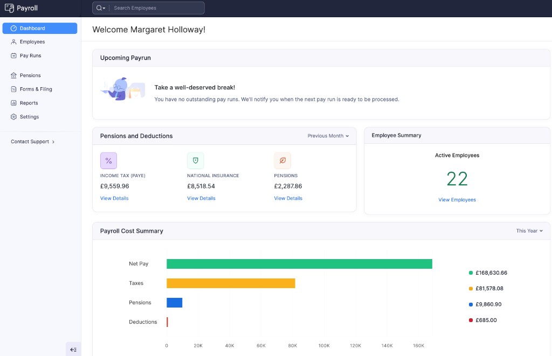Click the Employee Summary heading

[396, 135]
